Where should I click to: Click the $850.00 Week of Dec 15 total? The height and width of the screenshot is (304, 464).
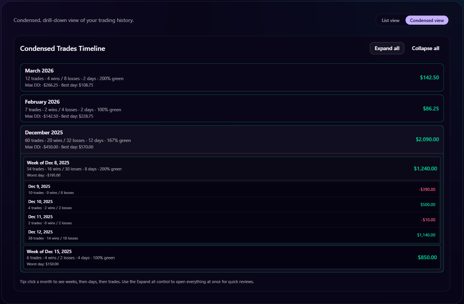tap(427, 257)
